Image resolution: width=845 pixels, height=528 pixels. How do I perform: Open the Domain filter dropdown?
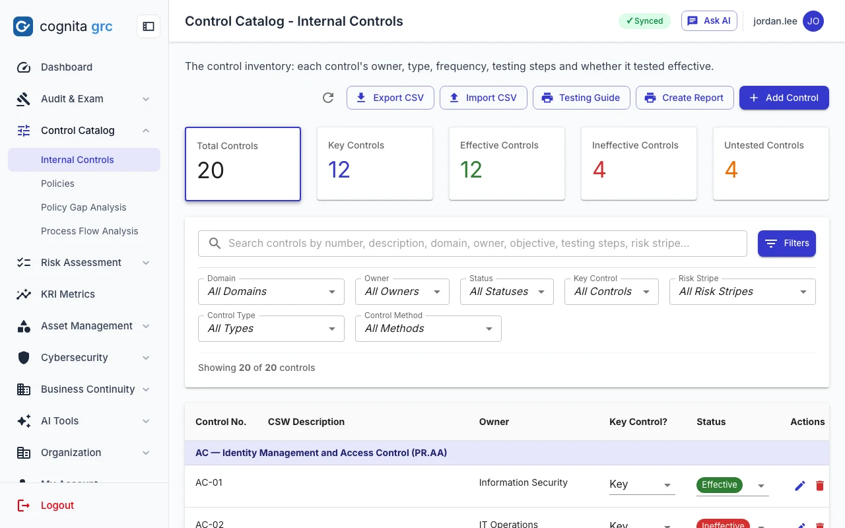point(271,292)
